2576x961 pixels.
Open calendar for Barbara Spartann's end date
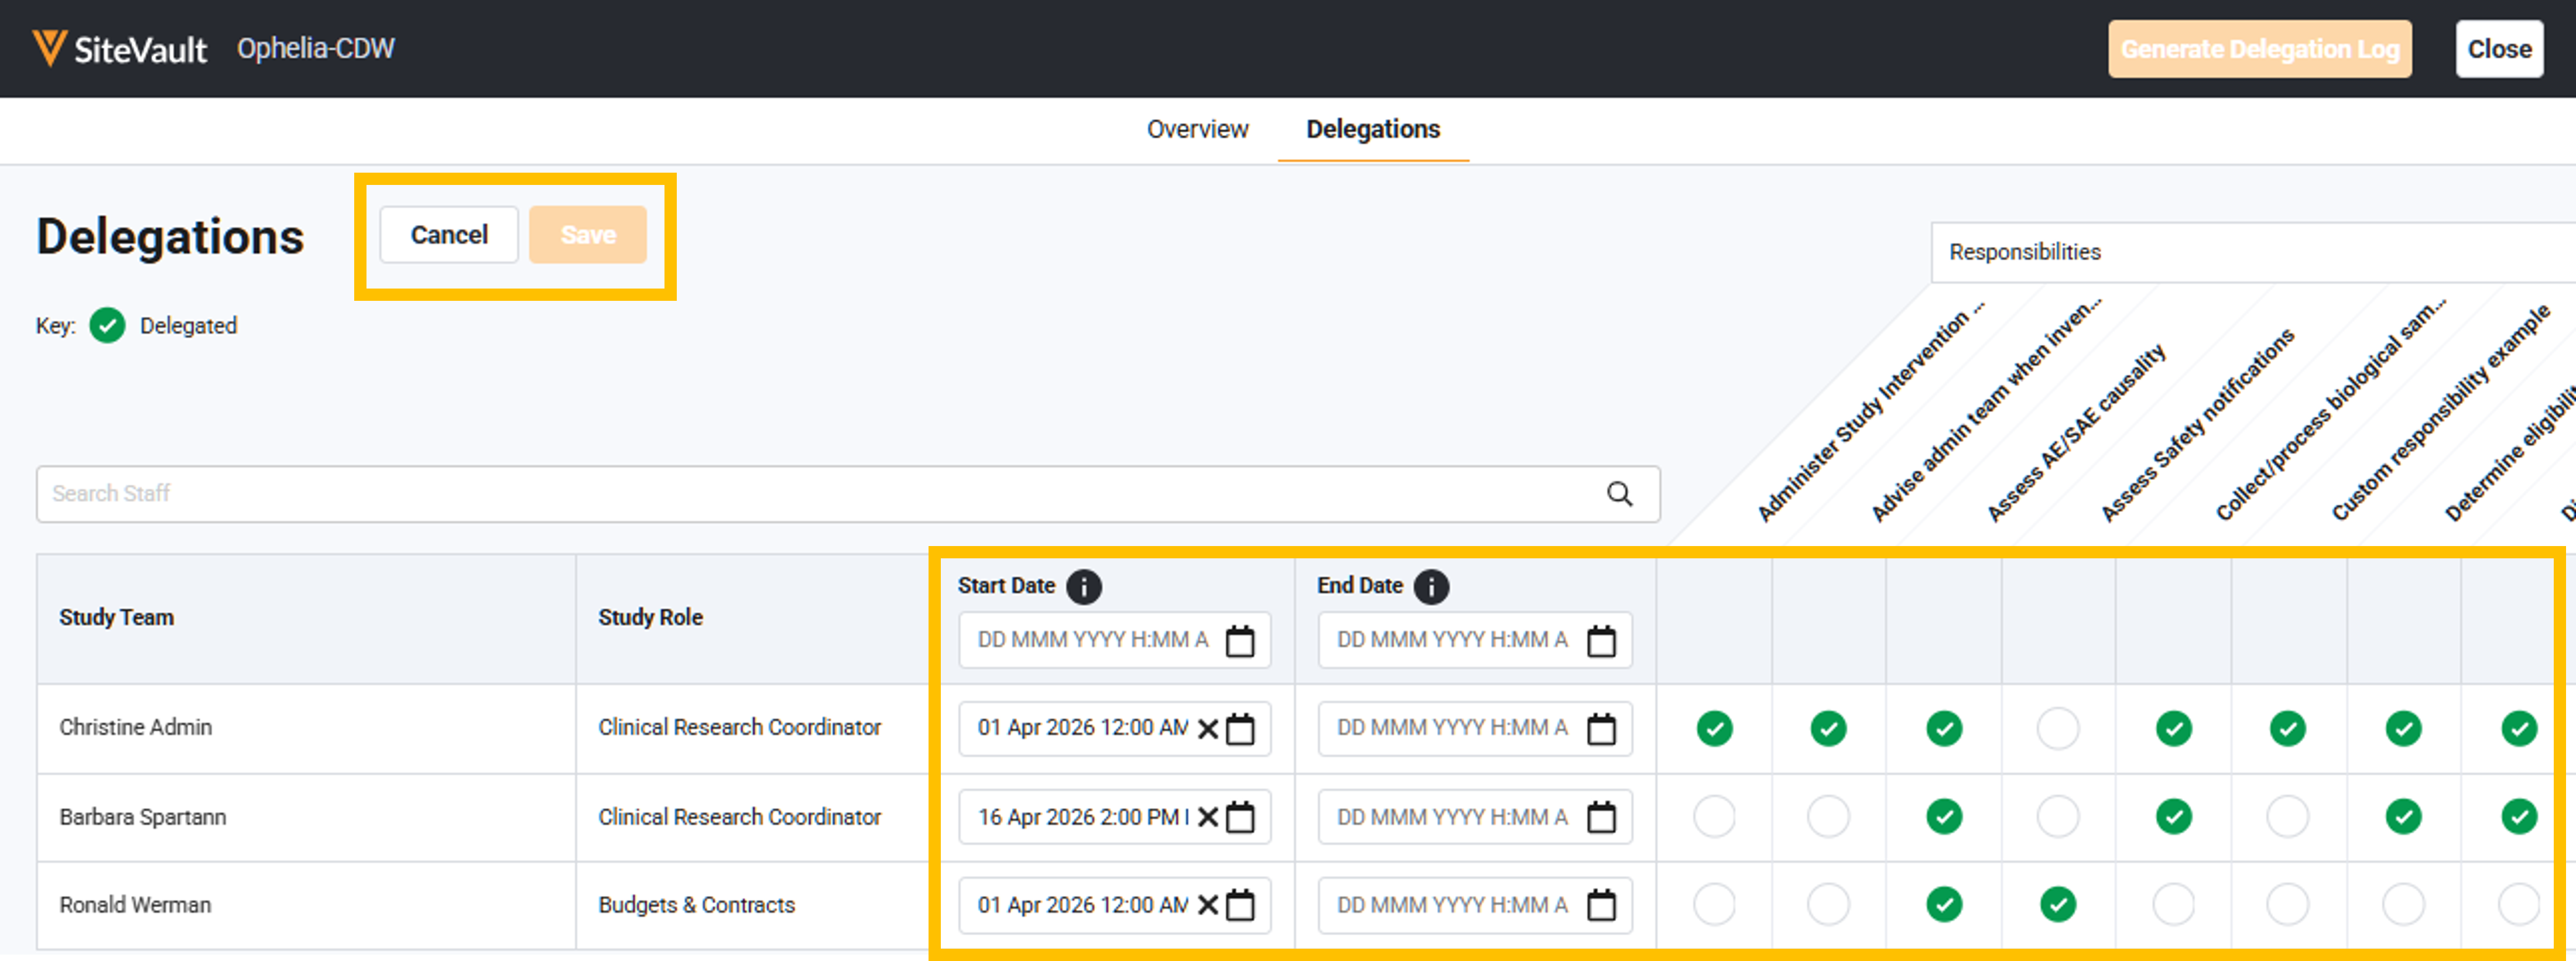(1601, 817)
